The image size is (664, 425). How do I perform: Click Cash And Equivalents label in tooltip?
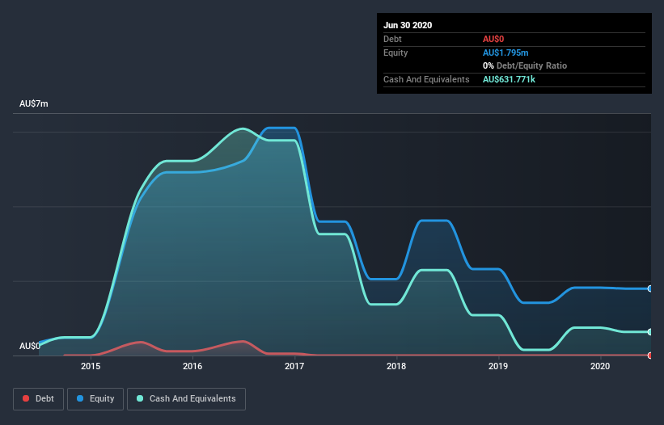pyautogui.click(x=426, y=79)
